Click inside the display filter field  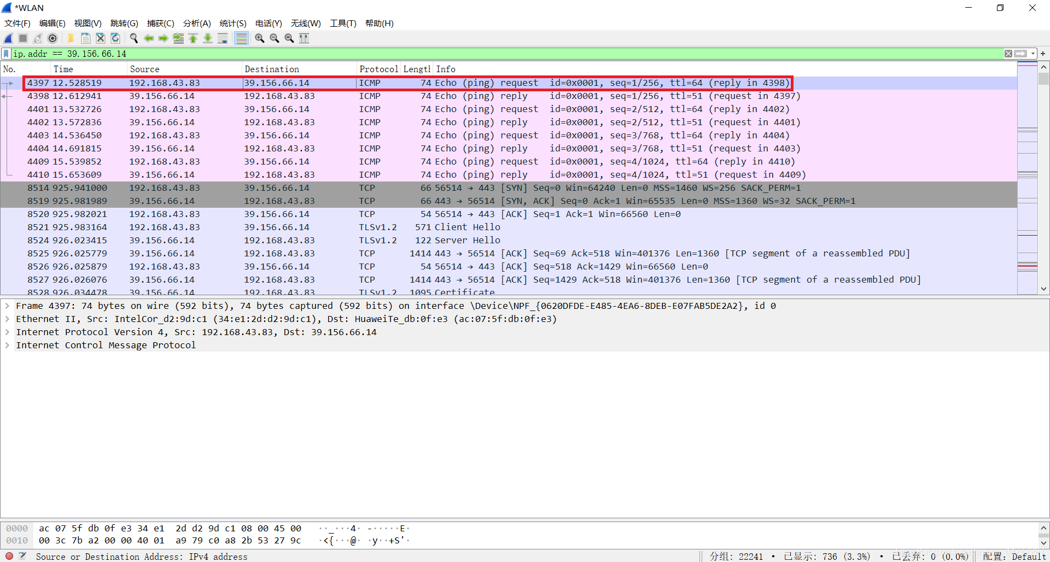click(x=506, y=54)
